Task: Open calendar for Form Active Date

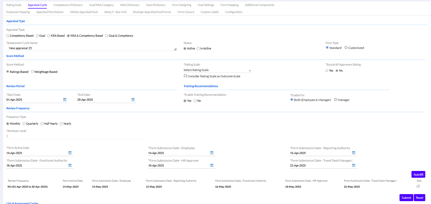Action: (x=70, y=153)
